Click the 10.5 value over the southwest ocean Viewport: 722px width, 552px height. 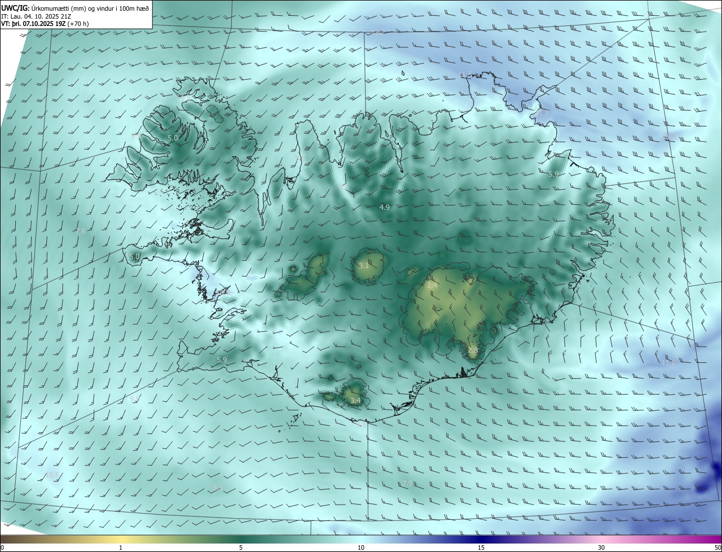coord(52,475)
